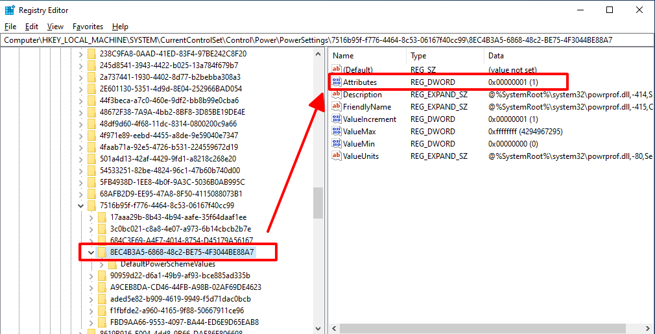Image resolution: width=655 pixels, height=334 pixels.
Task: Click the tree pane scroll down arrow
Action: (318, 329)
